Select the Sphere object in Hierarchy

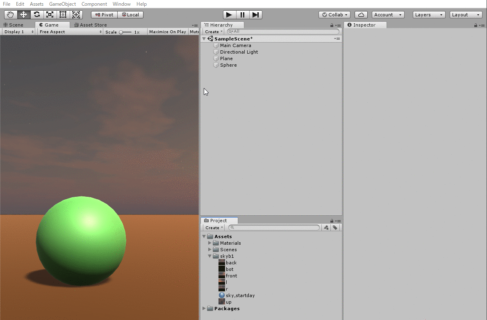coord(228,65)
